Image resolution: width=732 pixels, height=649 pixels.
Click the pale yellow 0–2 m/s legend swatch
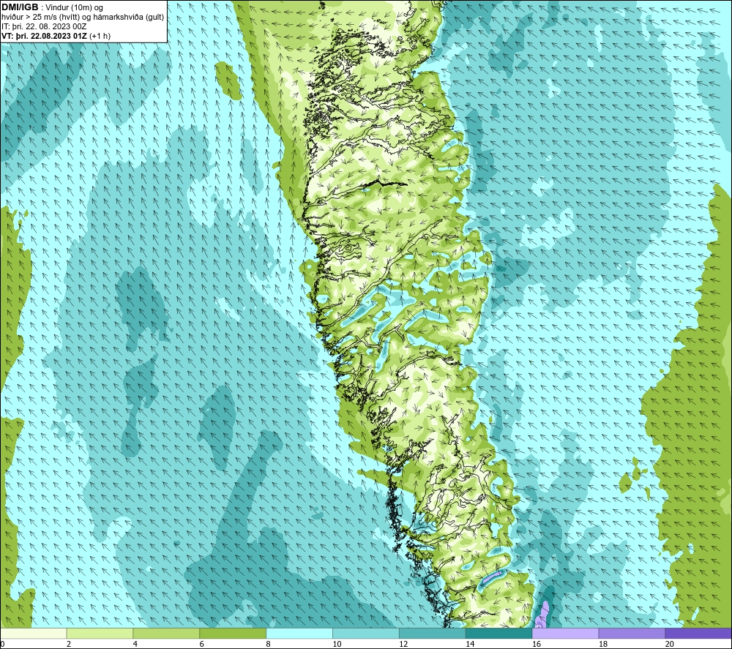(x=34, y=633)
